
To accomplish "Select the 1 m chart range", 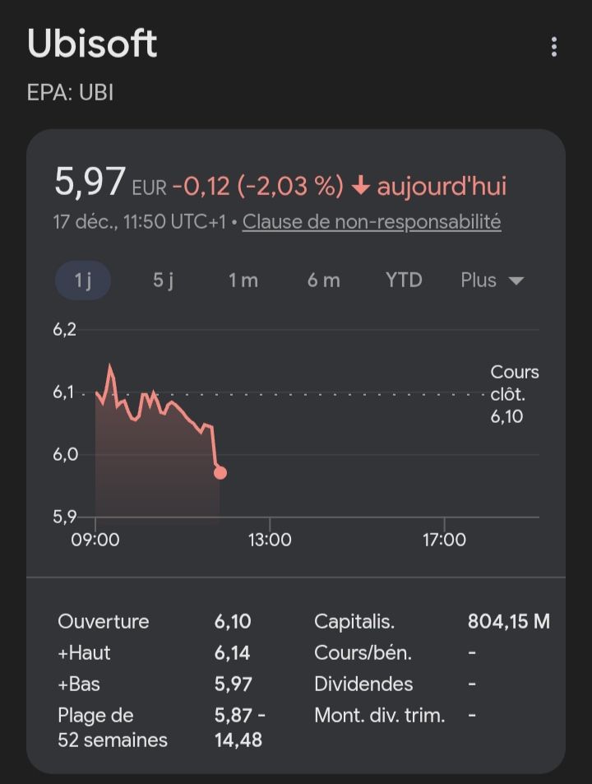I will [x=243, y=281].
